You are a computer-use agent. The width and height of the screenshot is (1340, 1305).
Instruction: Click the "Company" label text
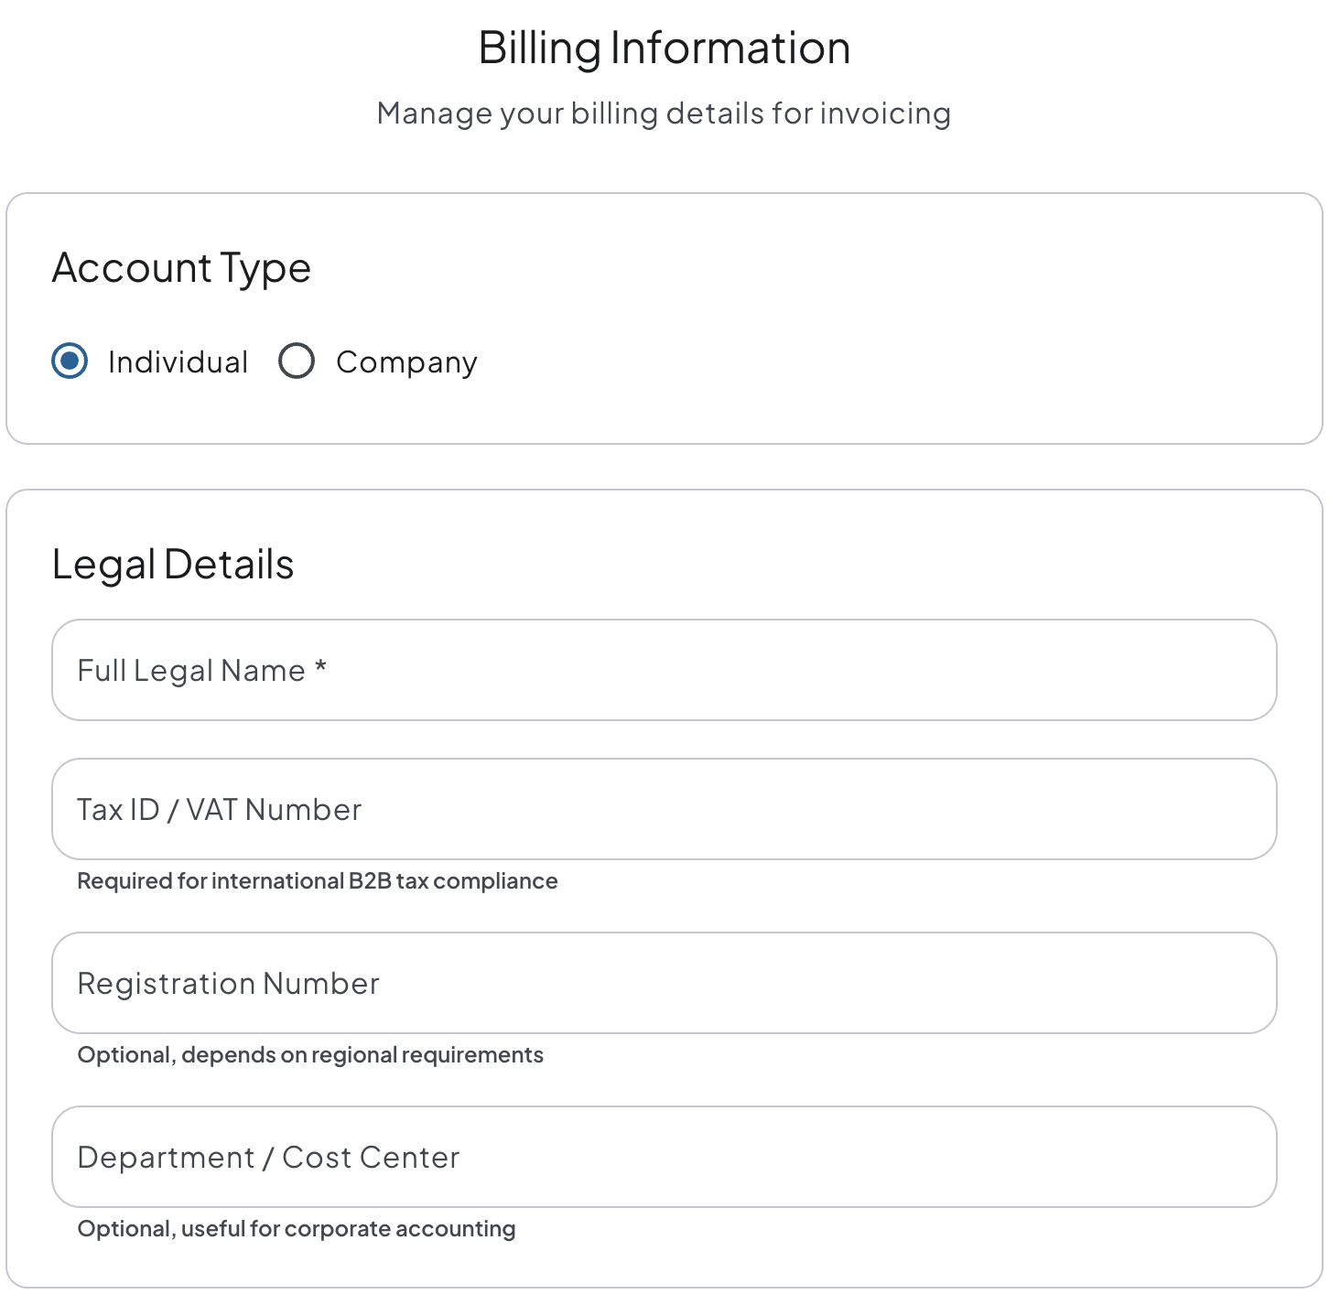click(x=406, y=362)
